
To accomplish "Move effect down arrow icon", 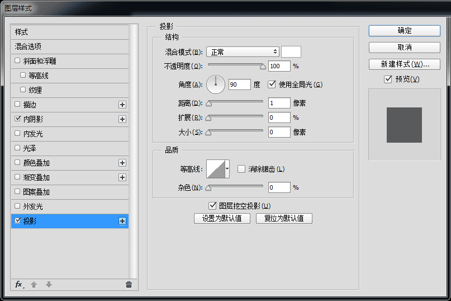I will [49, 285].
